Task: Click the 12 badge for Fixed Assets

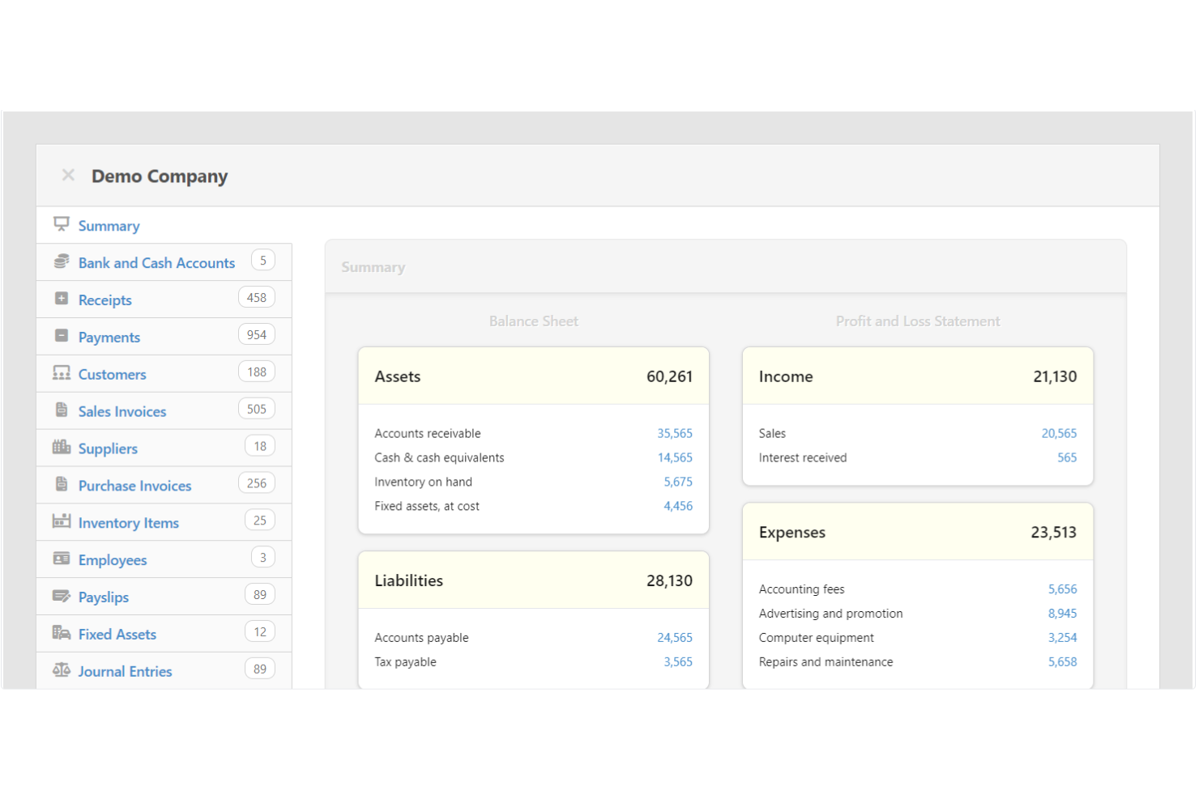Action: pyautogui.click(x=260, y=632)
